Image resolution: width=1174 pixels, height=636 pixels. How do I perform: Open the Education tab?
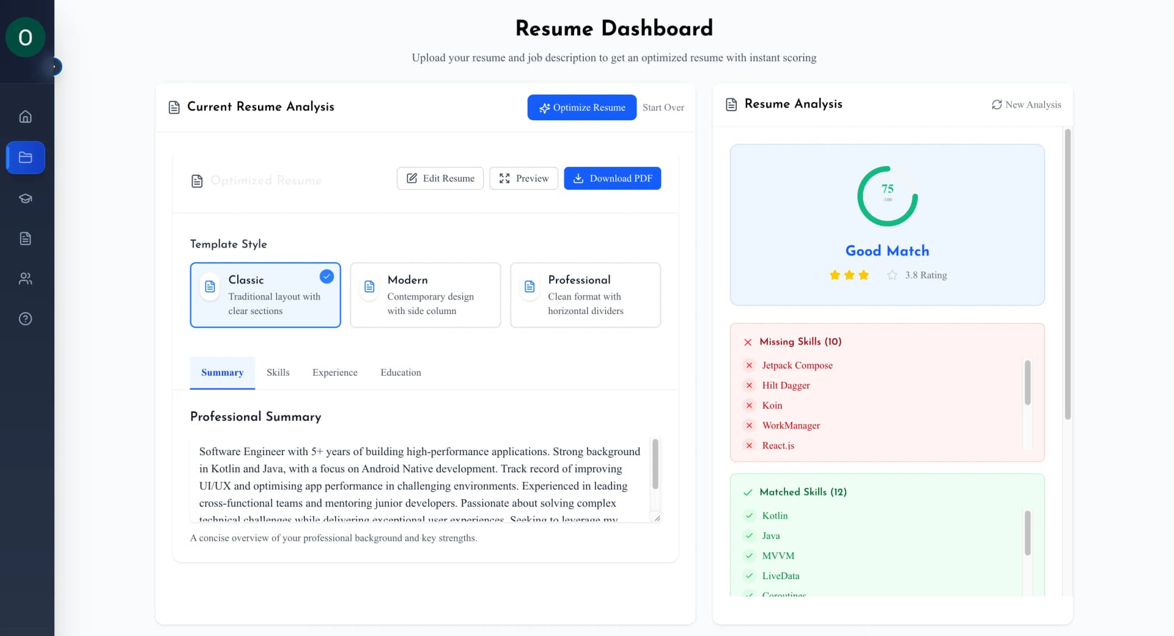pos(401,373)
